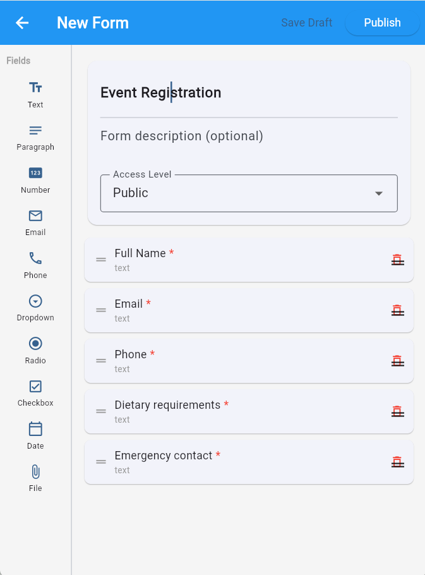
Task: Click the Event Registration title field
Action: point(249,93)
